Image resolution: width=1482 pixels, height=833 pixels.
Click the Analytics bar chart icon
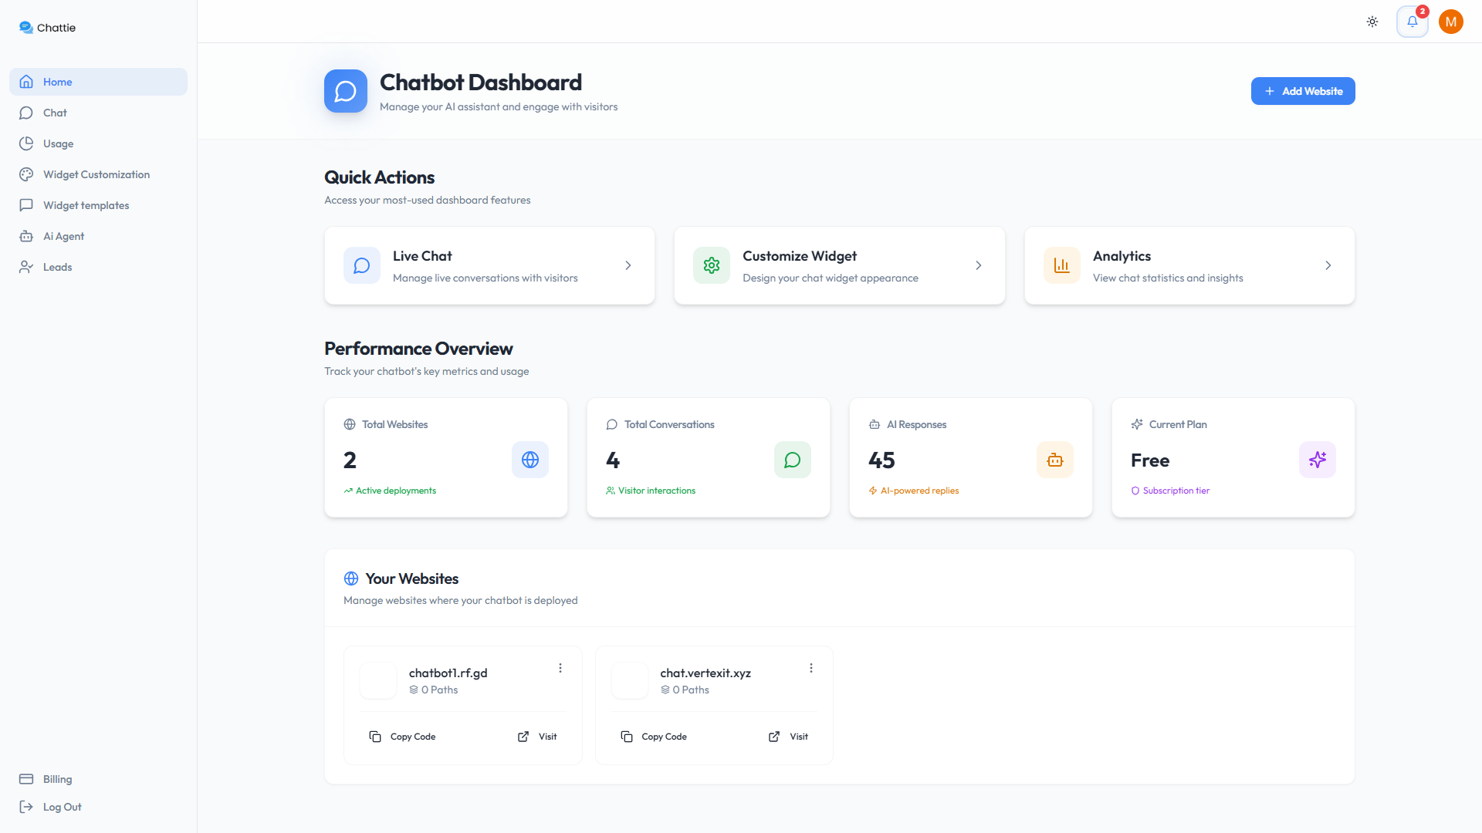point(1061,265)
